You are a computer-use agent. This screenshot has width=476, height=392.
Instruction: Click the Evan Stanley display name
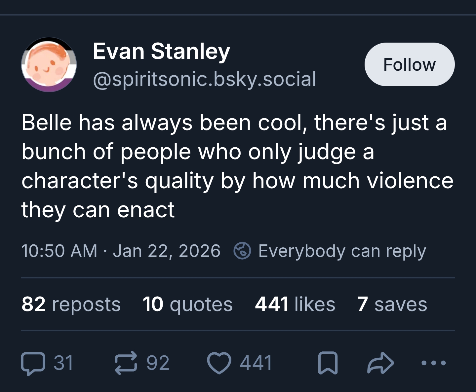pyautogui.click(x=161, y=52)
